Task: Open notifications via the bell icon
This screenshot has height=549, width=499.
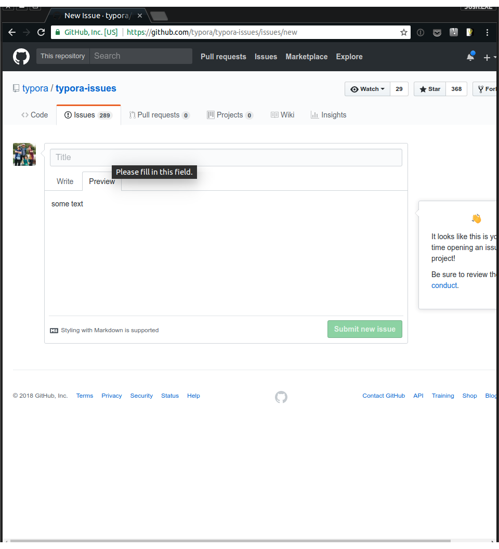Action: 469,57
